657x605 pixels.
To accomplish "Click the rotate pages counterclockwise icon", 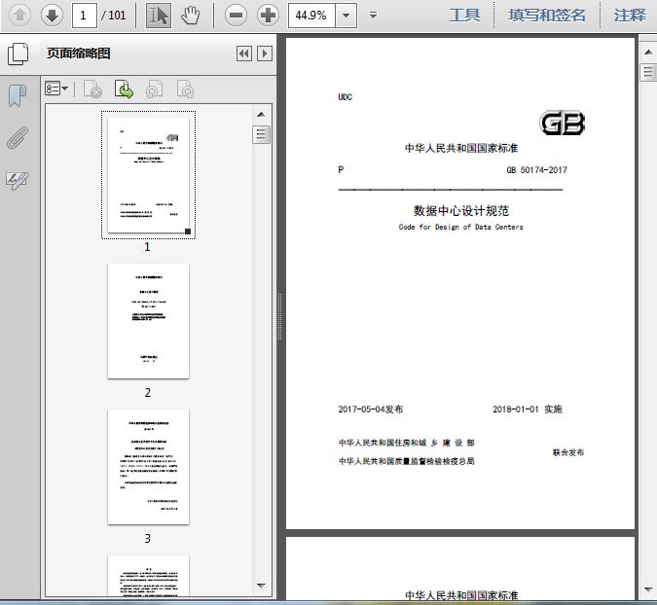I will coord(154,89).
